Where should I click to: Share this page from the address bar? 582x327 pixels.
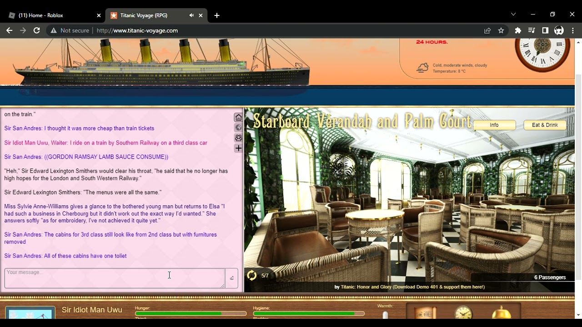pos(487,30)
